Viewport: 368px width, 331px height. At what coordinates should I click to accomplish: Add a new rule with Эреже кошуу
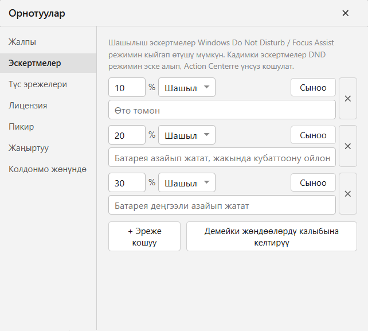pyautogui.click(x=144, y=236)
